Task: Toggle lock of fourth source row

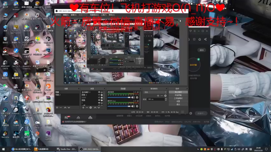Action: [x=102, y=100]
